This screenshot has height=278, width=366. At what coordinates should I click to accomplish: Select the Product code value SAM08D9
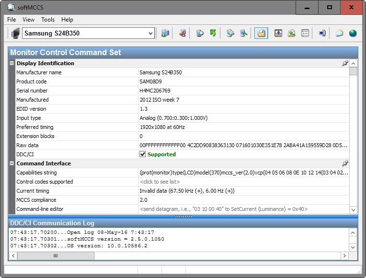click(x=150, y=81)
